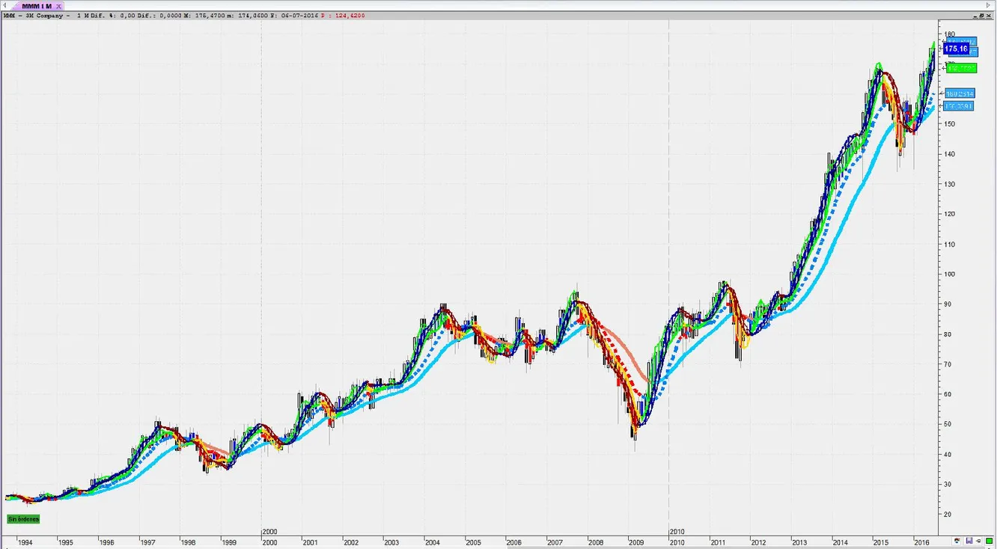Select the green indicator value label
This screenshot has height=549, width=997.
(961, 68)
